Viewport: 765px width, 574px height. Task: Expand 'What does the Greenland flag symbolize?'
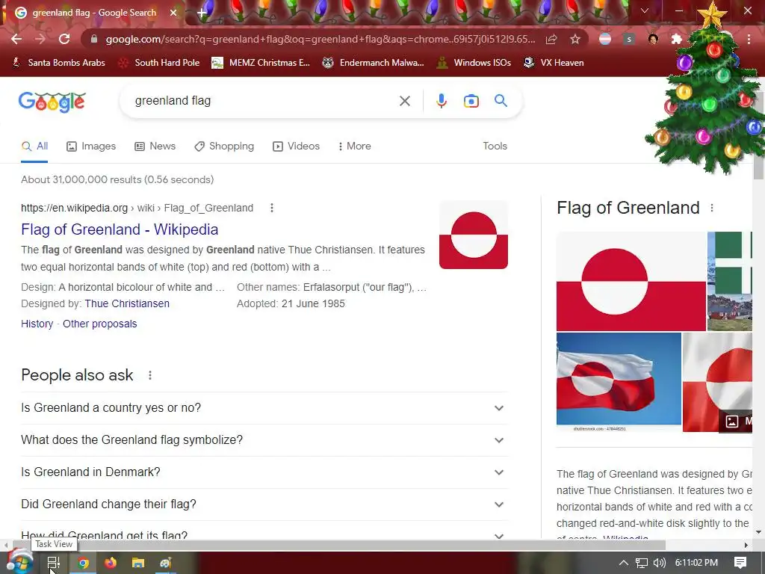[x=264, y=440]
